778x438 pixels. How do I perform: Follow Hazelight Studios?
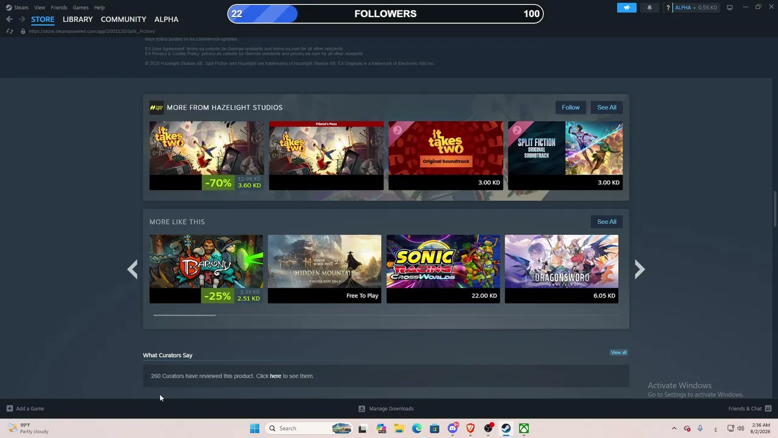point(571,108)
